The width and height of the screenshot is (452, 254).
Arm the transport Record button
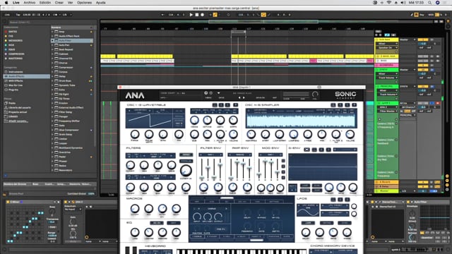click(x=203, y=15)
